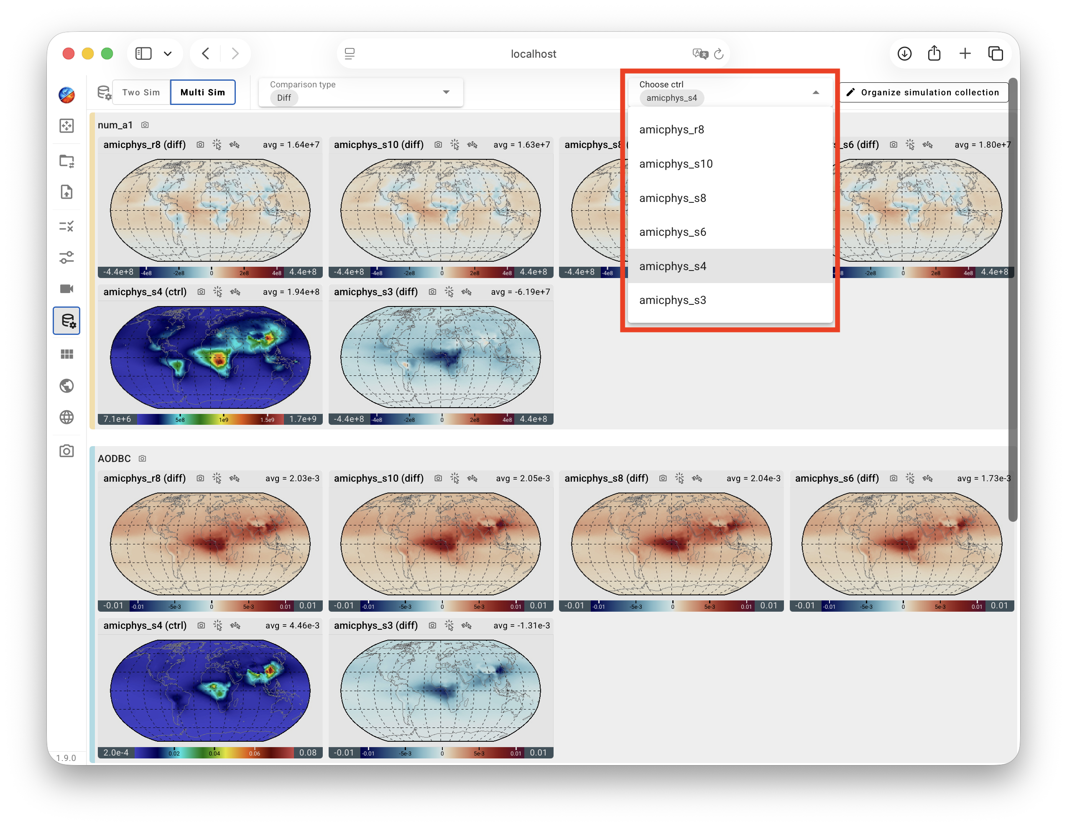Click 'avg = -1.31e-3' on AODBC amicphys_s3
Viewport: 1067px width, 827px height.
[522, 625]
